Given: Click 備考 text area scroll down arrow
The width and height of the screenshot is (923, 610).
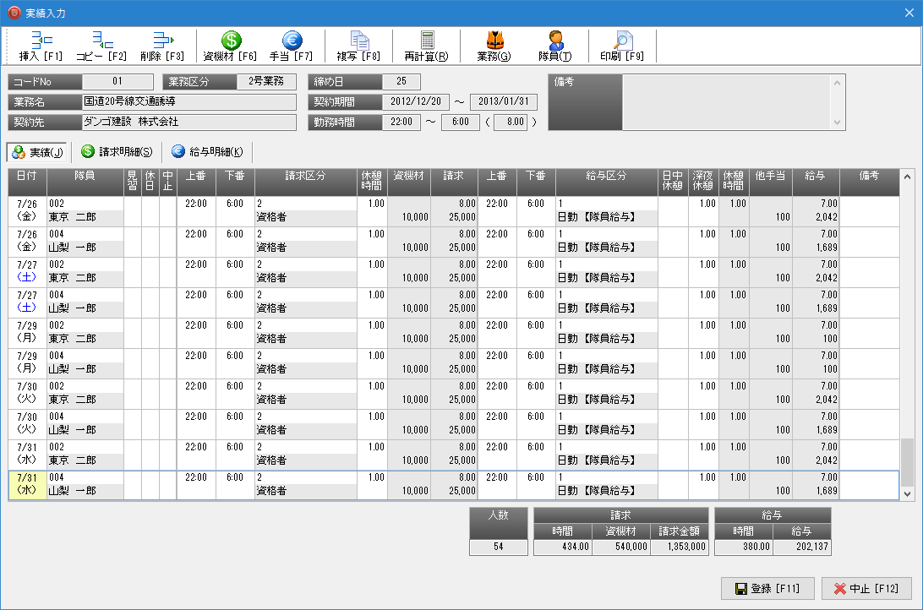Looking at the screenshot, I should point(837,123).
